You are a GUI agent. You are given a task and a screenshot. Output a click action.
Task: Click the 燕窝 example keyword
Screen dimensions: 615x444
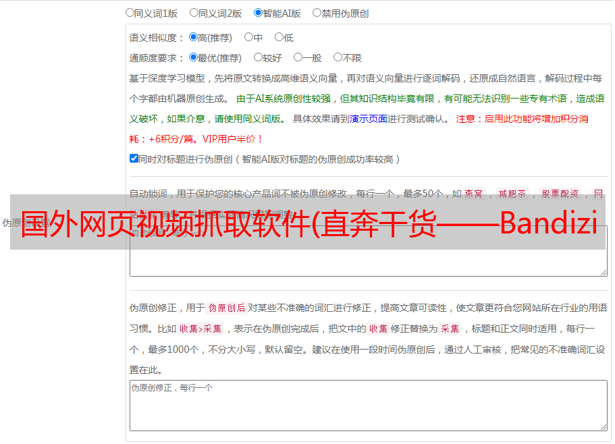click(x=473, y=194)
